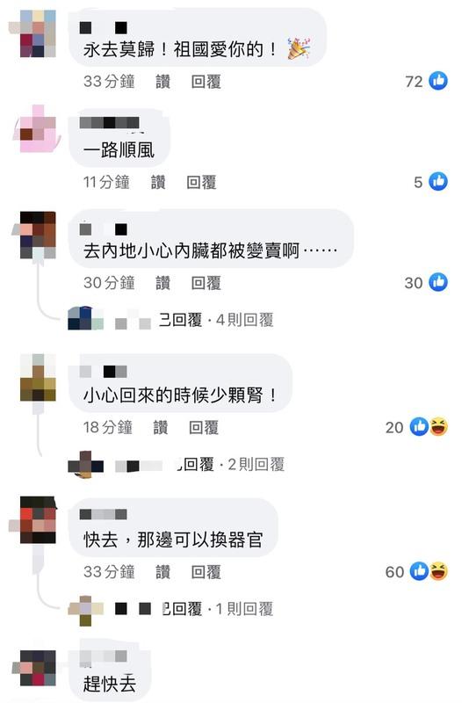Screen dimensions: 462x703
Task: Reply to the '去內地小心內臟都被變賣啊' comment
Action: [x=206, y=283]
